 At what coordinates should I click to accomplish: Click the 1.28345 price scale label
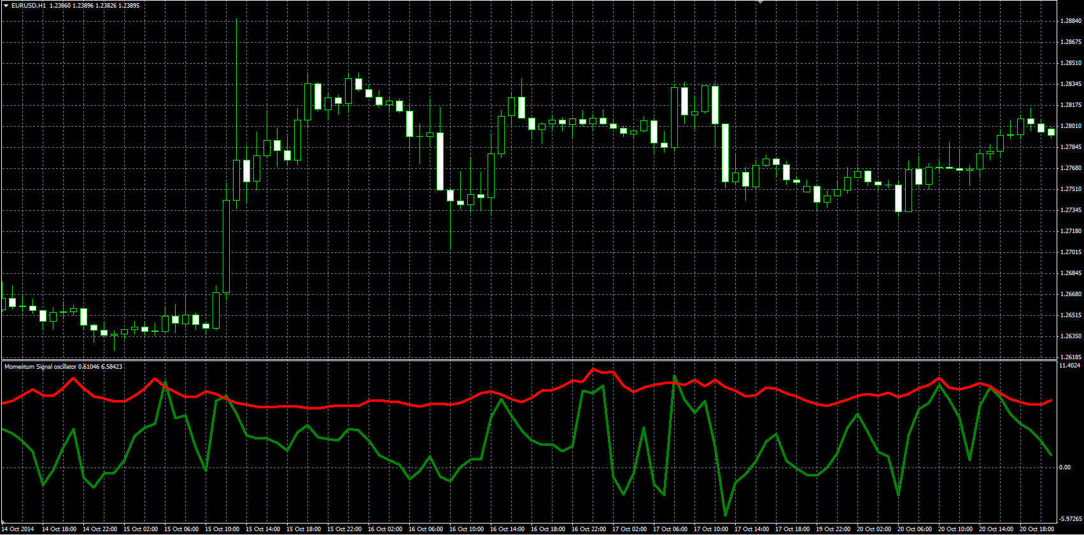point(1071,84)
